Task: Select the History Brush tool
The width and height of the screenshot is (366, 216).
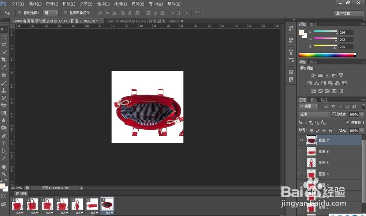Action: [x=4, y=98]
